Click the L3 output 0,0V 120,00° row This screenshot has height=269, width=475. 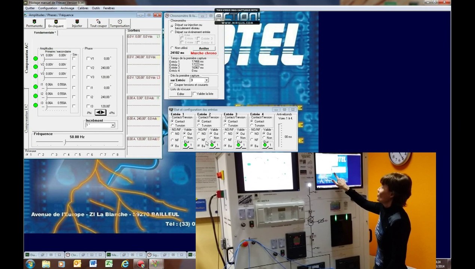coord(144,77)
